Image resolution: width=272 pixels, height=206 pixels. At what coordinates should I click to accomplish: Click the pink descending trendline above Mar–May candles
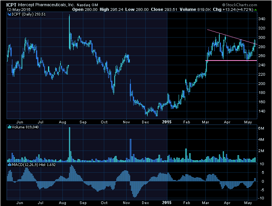point(232,37)
